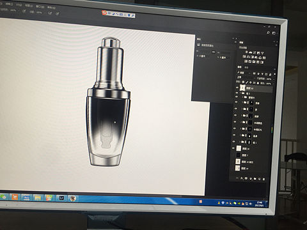
Task: Click the fx layer style icon
Action: [x=242, y=178]
